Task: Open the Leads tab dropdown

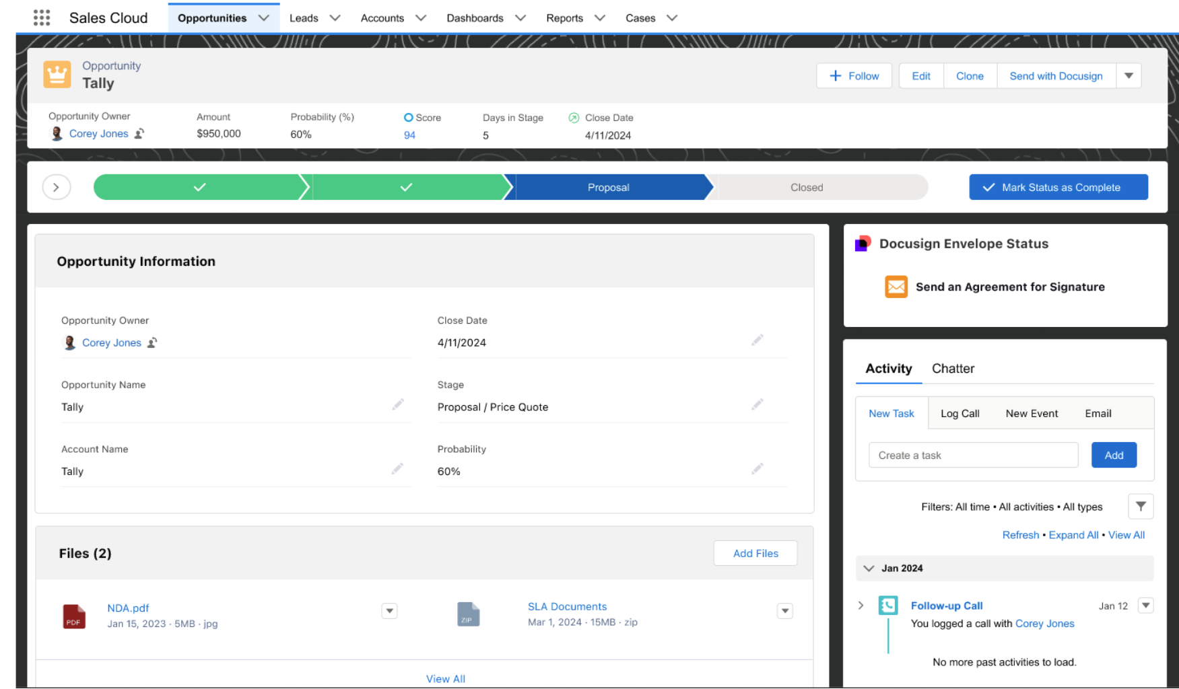Action: pos(335,18)
